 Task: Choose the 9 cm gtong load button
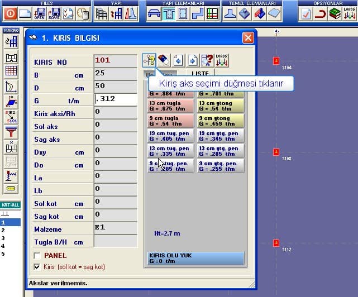221,121
